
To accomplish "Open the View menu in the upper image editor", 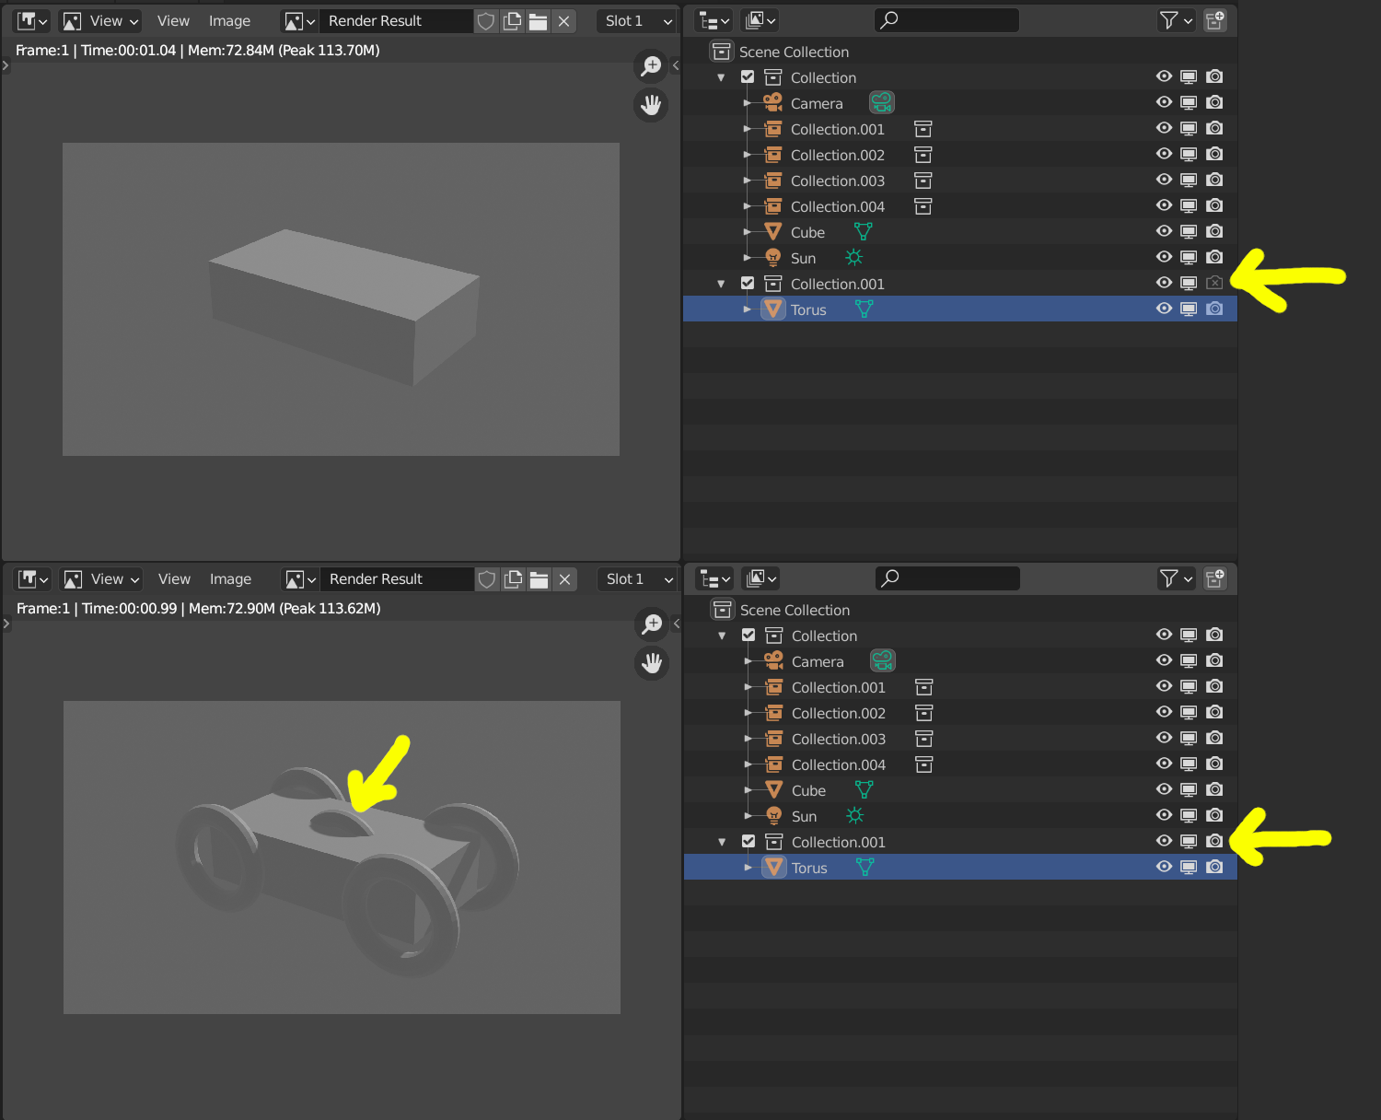I will click(x=173, y=21).
